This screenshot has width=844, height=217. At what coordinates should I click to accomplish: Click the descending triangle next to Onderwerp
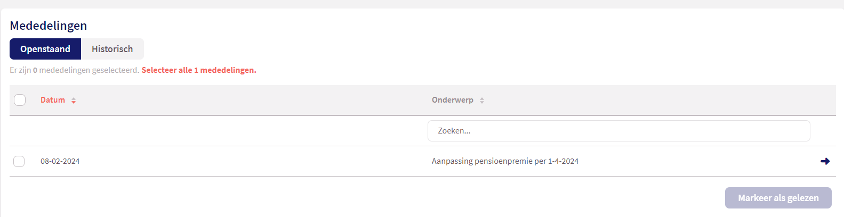click(482, 102)
